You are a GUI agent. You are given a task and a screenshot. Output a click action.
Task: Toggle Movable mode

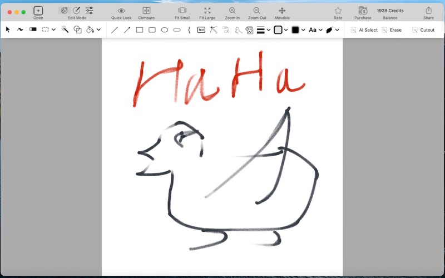[x=282, y=11]
